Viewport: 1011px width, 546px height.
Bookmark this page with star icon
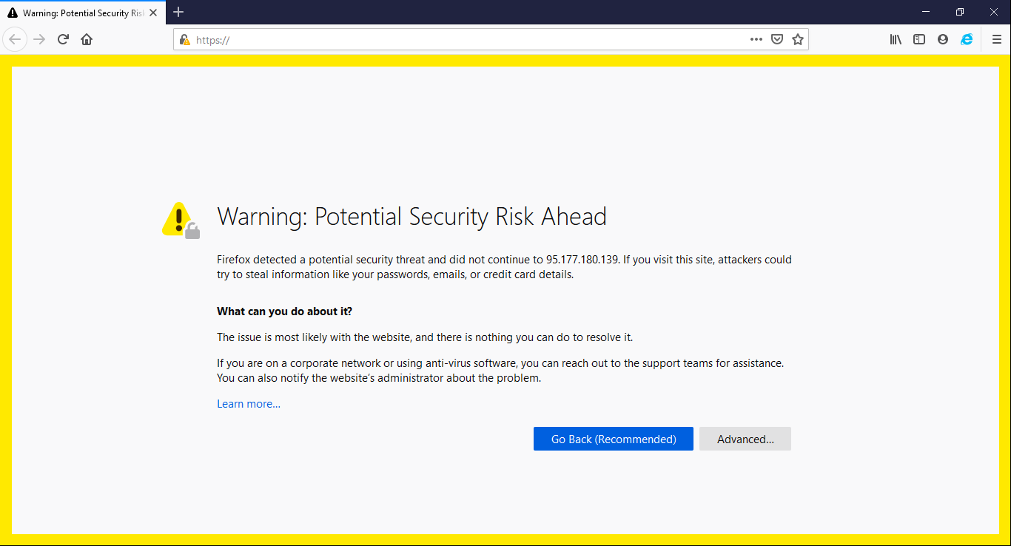[x=798, y=40]
